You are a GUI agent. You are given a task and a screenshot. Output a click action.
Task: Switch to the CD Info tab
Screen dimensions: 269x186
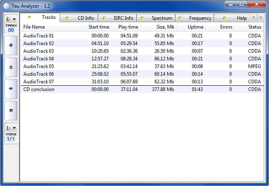tap(82, 18)
